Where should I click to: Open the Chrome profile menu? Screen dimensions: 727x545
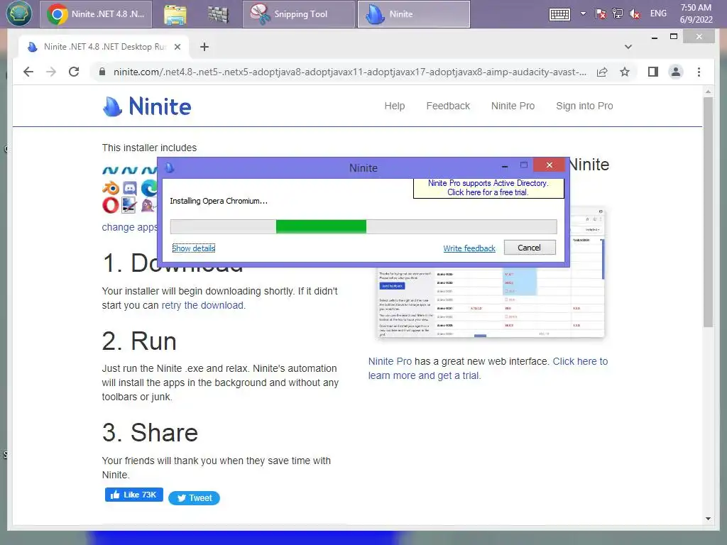(x=676, y=72)
